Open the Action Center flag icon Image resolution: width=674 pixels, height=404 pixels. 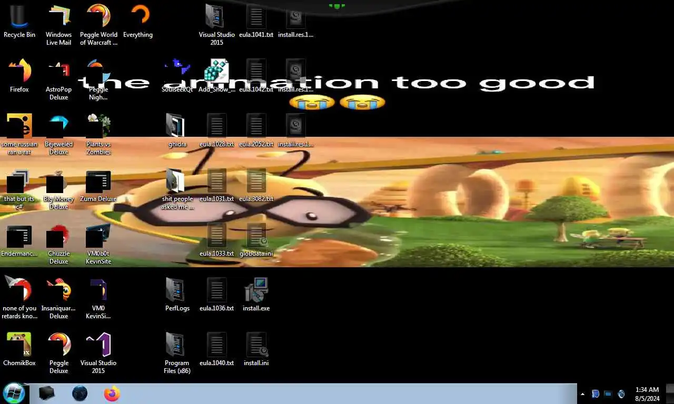(596, 394)
